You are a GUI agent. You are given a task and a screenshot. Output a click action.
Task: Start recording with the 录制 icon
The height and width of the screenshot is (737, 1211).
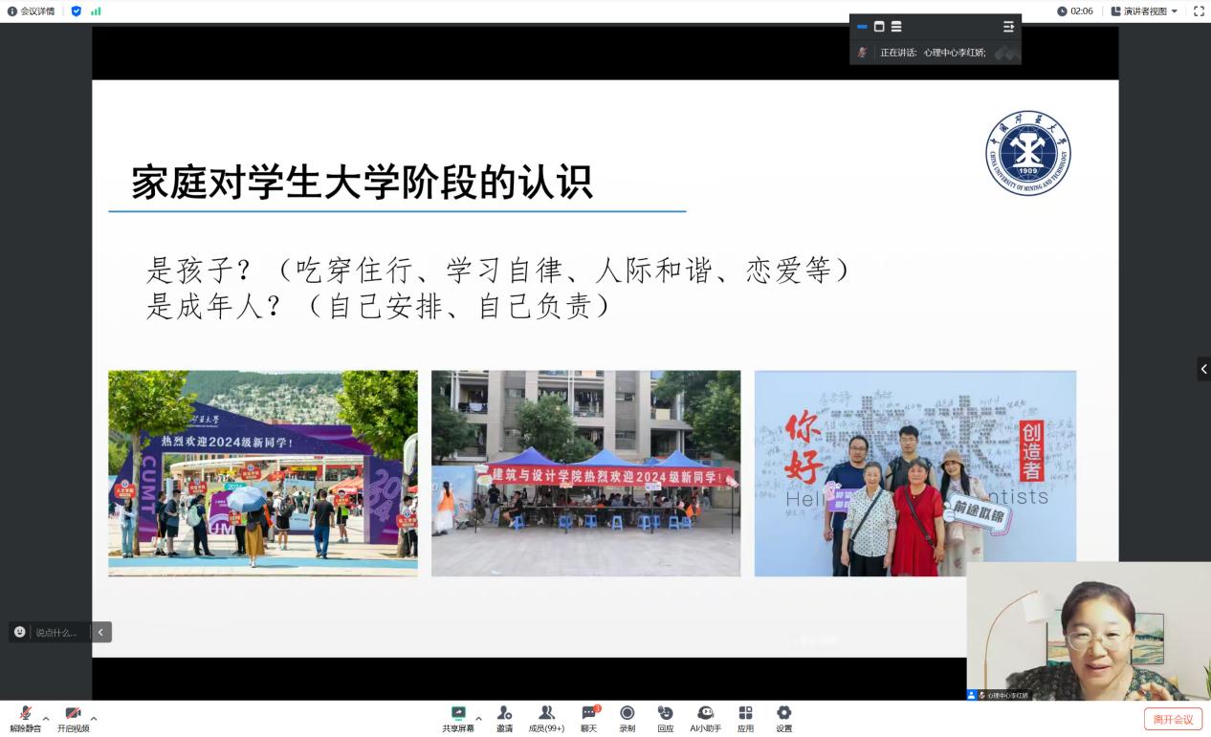(x=628, y=717)
